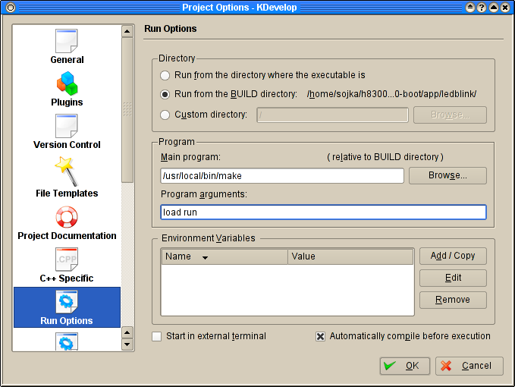Click the Edit environment variable button
This screenshot has width=515, height=387.
(x=453, y=278)
